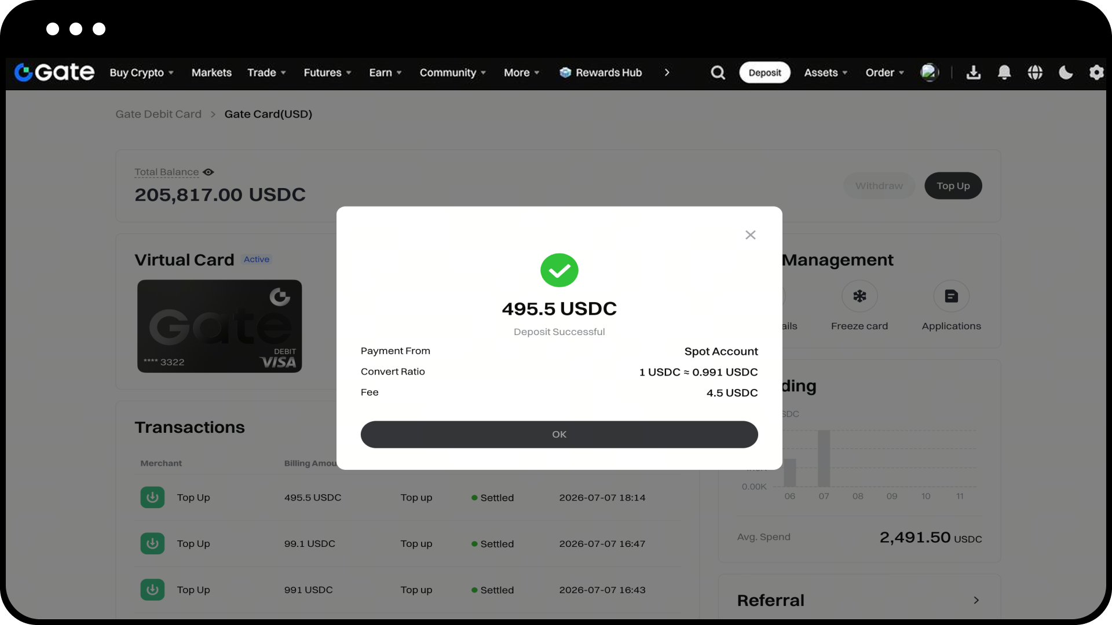Image resolution: width=1112 pixels, height=625 pixels.
Task: Click date 2026-07-07 18:14
Action: click(602, 498)
